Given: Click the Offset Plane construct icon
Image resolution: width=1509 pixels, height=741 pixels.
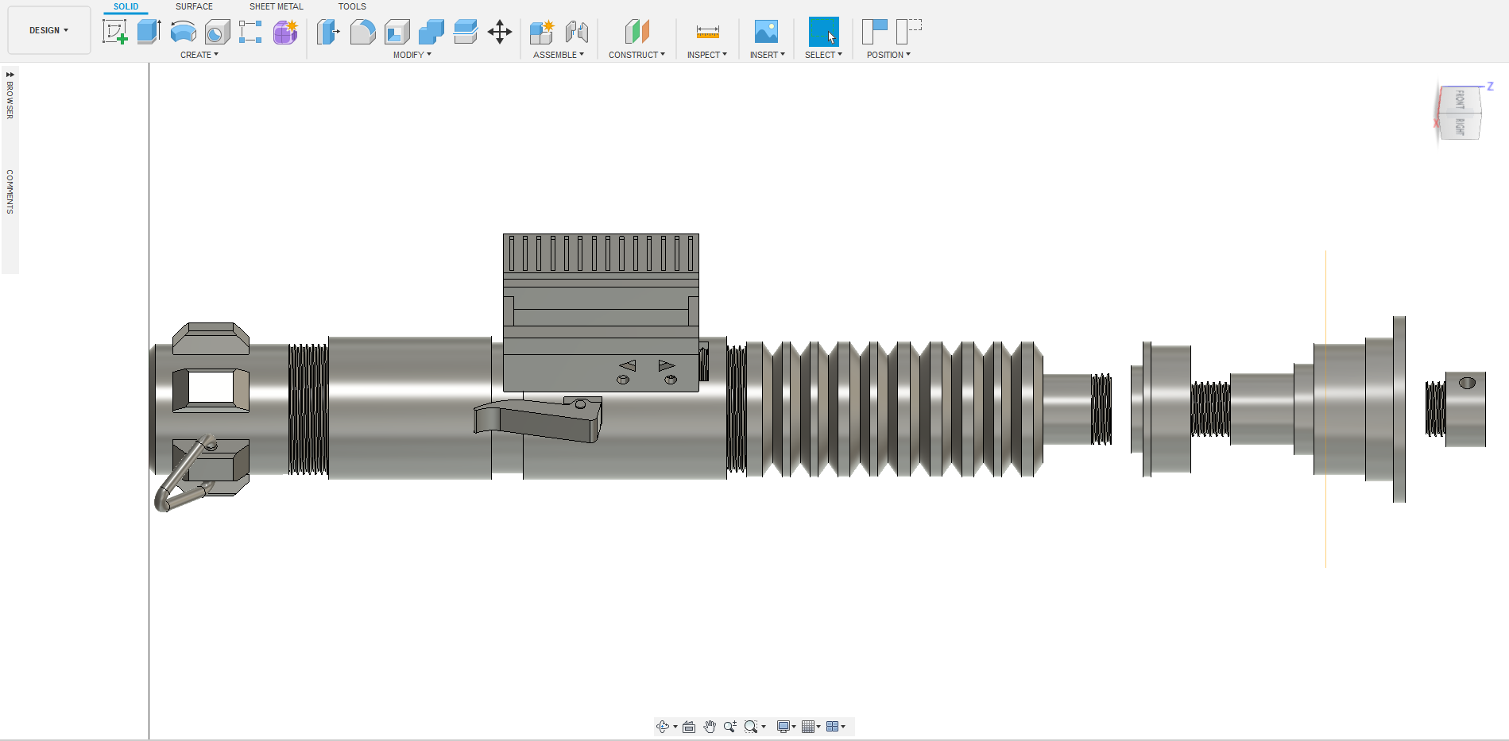Looking at the screenshot, I should (636, 32).
